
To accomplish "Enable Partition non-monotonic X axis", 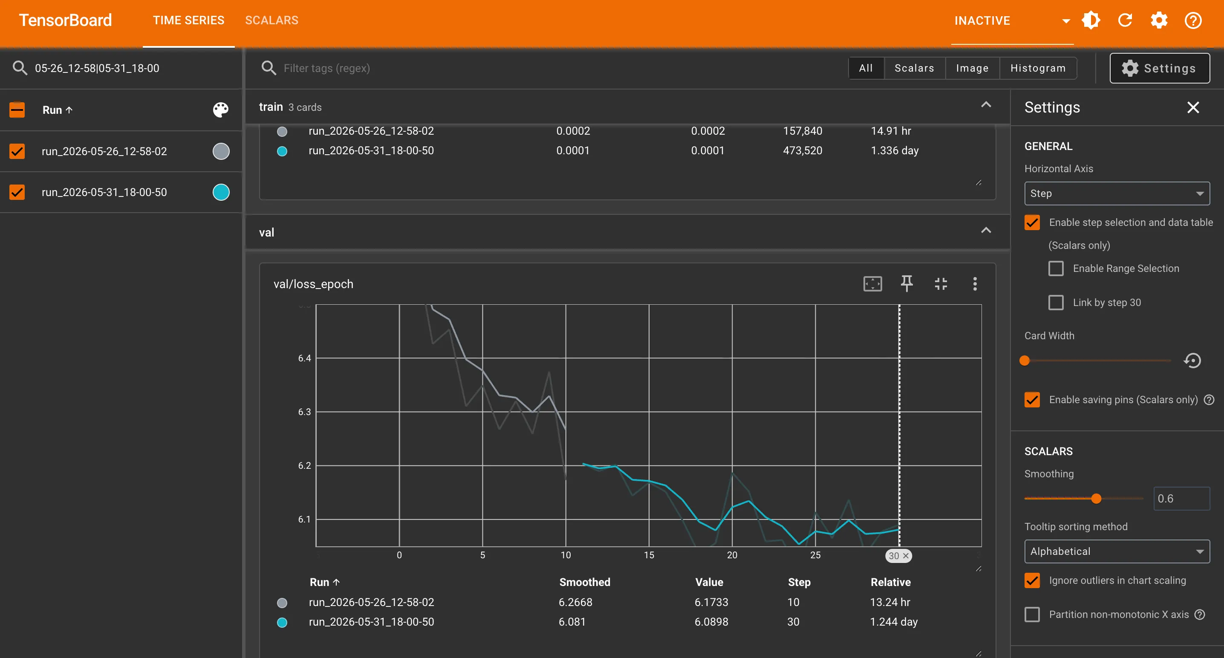I will pyautogui.click(x=1032, y=615).
